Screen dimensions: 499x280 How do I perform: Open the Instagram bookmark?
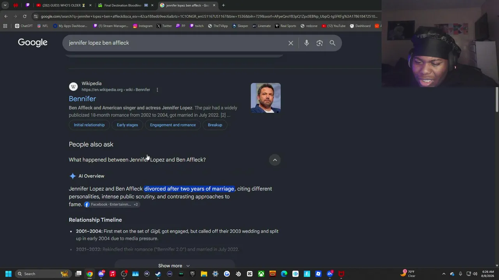point(143,26)
